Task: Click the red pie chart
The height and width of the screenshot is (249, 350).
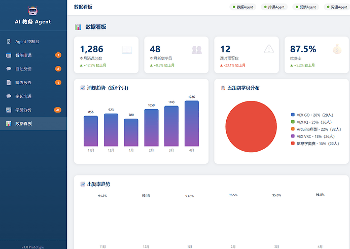Action: click(251, 126)
